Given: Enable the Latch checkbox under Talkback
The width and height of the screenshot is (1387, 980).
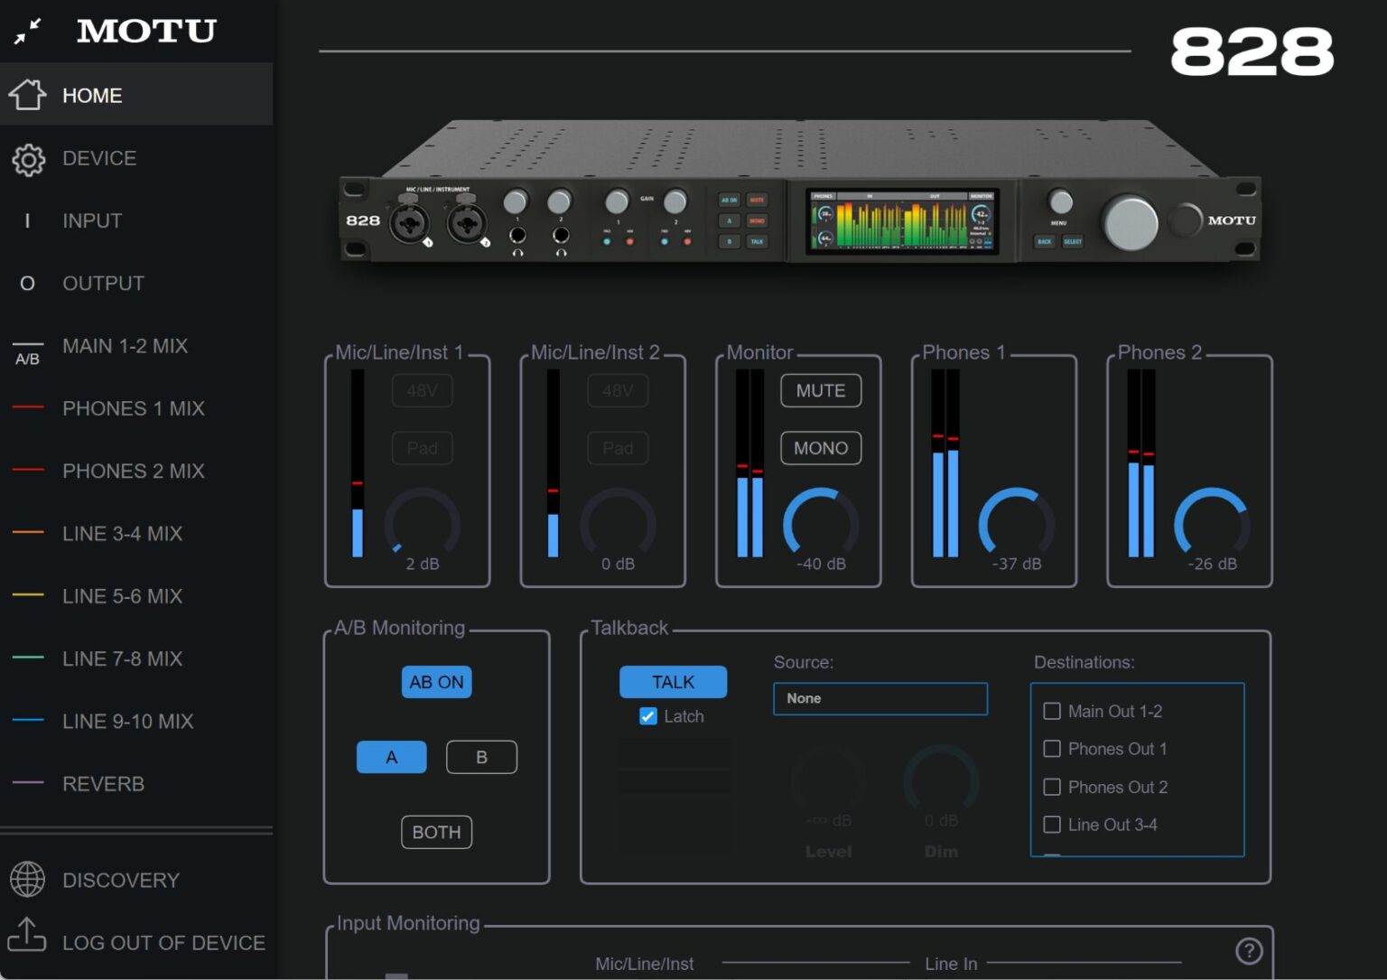Looking at the screenshot, I should point(647,716).
